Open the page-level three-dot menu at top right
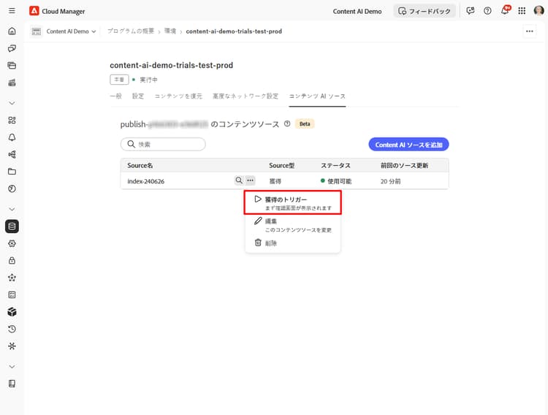Image resolution: width=548 pixels, height=415 pixels. (x=530, y=31)
